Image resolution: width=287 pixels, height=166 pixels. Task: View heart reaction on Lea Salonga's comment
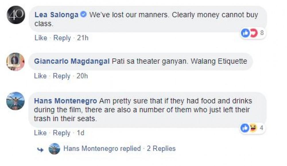253,33
